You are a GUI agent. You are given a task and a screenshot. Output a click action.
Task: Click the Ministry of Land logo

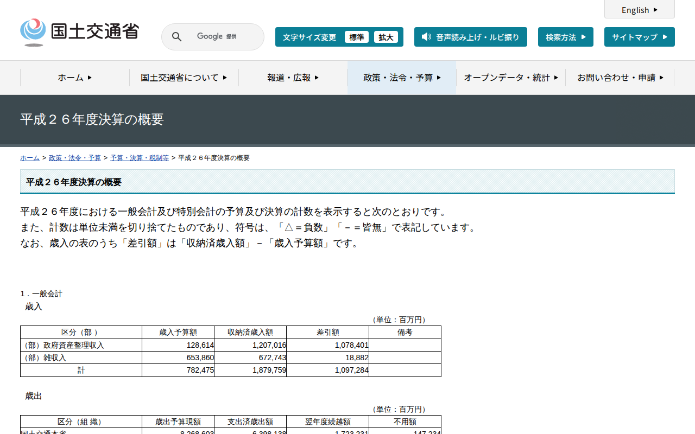coord(80,32)
